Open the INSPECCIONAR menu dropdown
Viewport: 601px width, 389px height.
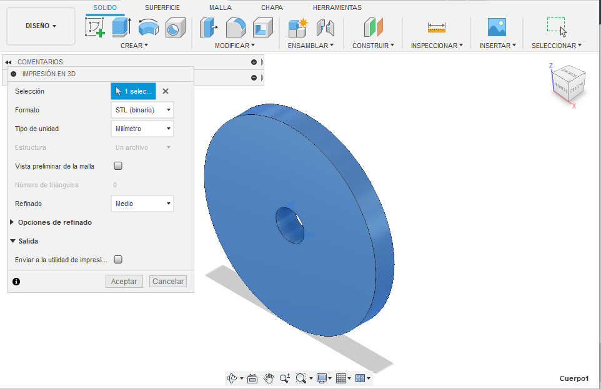pyautogui.click(x=437, y=46)
